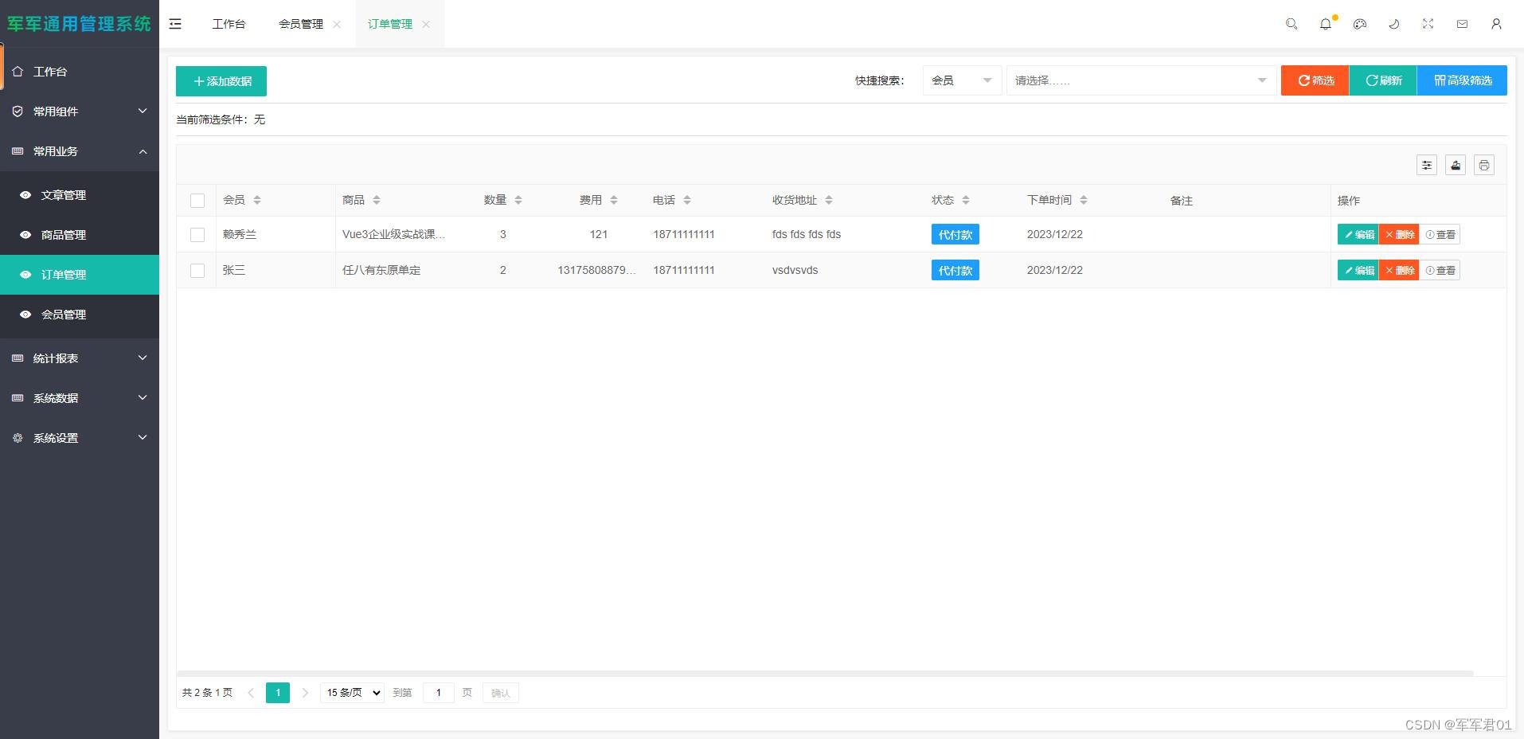Click the page number jump input field
The height and width of the screenshot is (739, 1524).
point(439,693)
